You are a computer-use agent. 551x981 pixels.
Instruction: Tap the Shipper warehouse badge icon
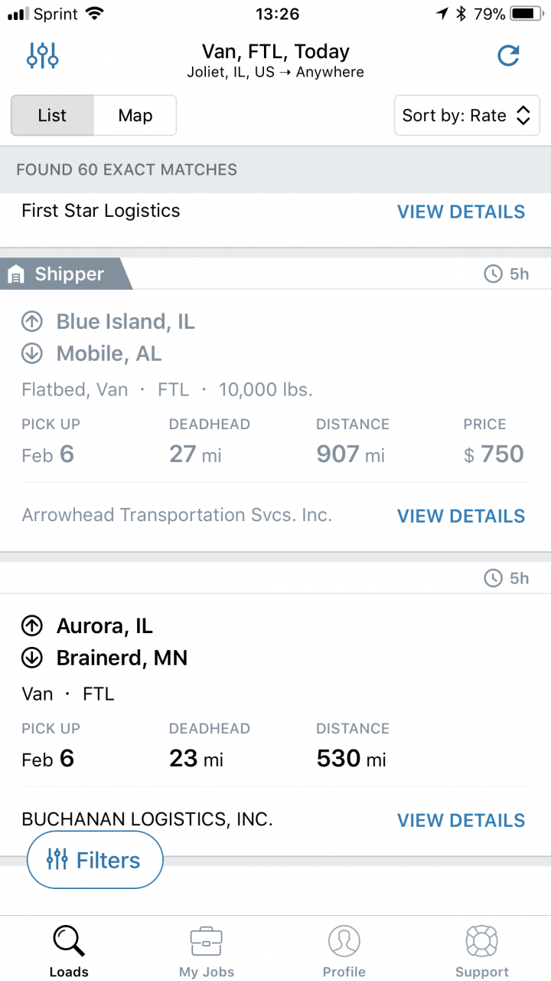(17, 274)
